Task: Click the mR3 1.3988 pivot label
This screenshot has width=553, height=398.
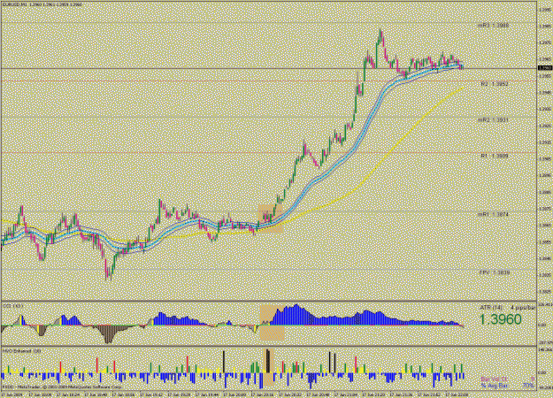Action: pos(493,26)
